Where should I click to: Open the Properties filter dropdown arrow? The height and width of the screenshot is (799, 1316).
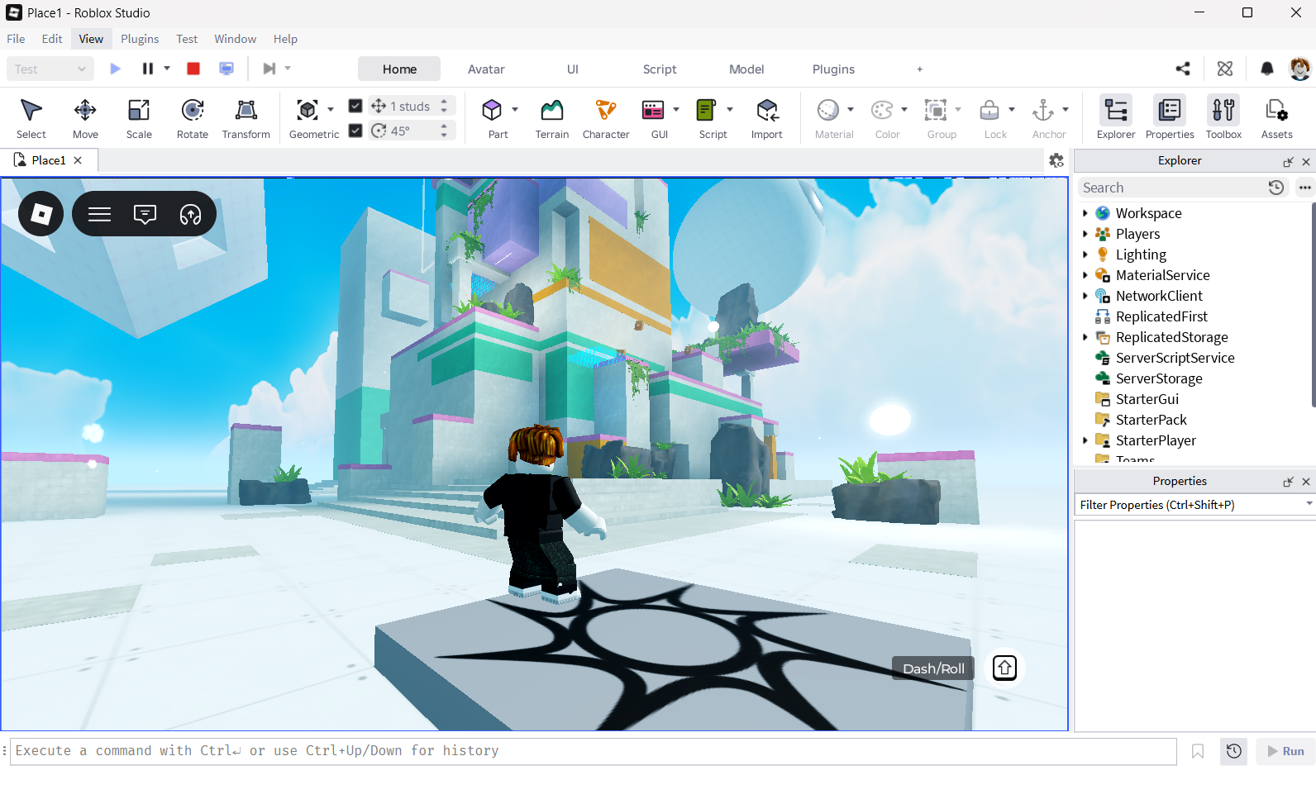(x=1309, y=504)
